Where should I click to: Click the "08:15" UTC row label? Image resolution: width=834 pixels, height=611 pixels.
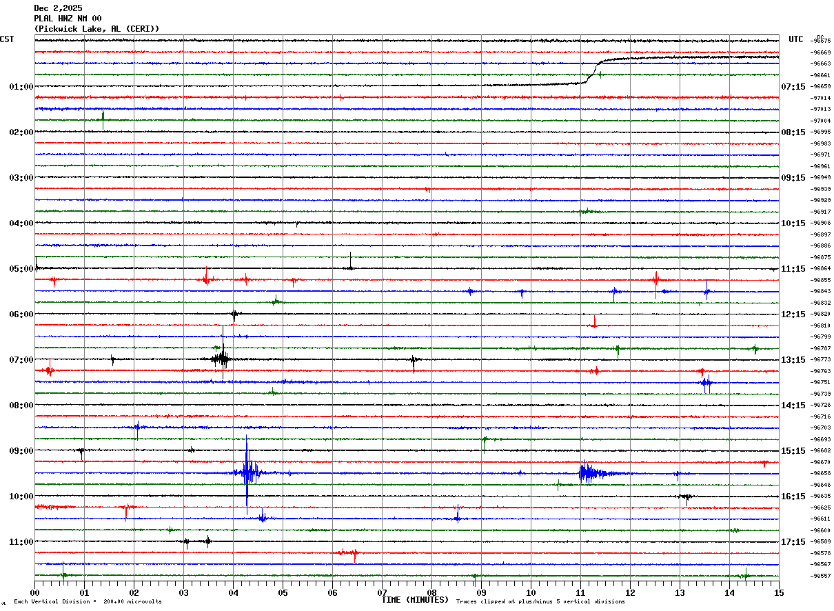pos(793,132)
